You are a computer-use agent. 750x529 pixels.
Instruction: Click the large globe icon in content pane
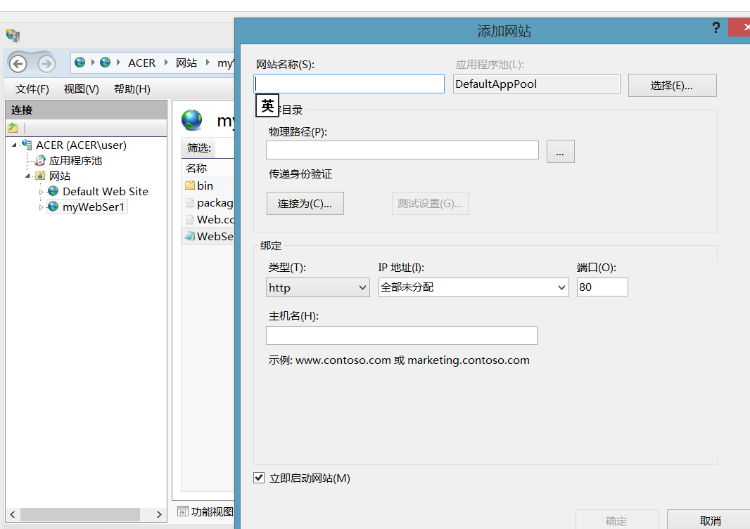192,120
